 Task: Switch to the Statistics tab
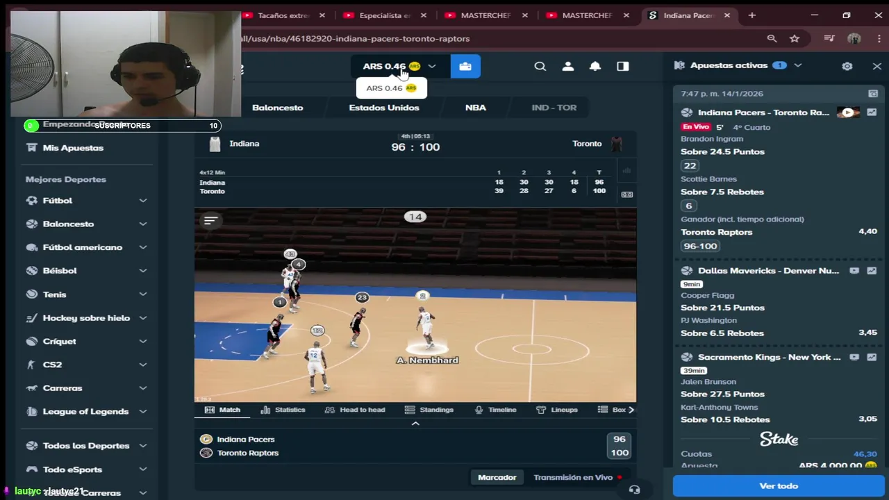[x=283, y=410]
